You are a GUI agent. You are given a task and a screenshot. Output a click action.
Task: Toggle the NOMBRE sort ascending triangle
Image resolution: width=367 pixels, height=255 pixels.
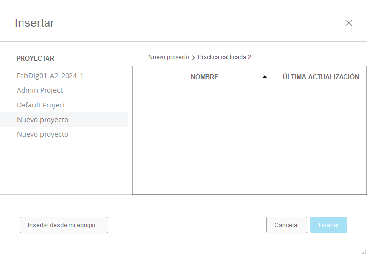[264, 77]
